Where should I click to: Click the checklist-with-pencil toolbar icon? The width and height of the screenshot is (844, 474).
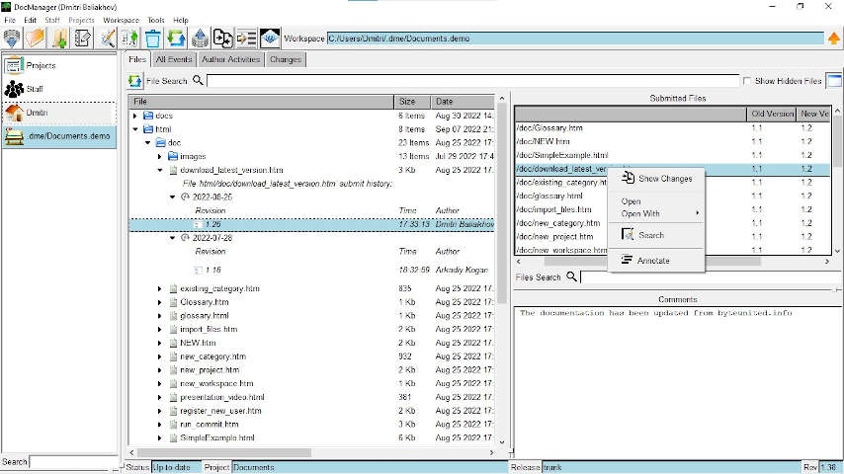[83, 39]
